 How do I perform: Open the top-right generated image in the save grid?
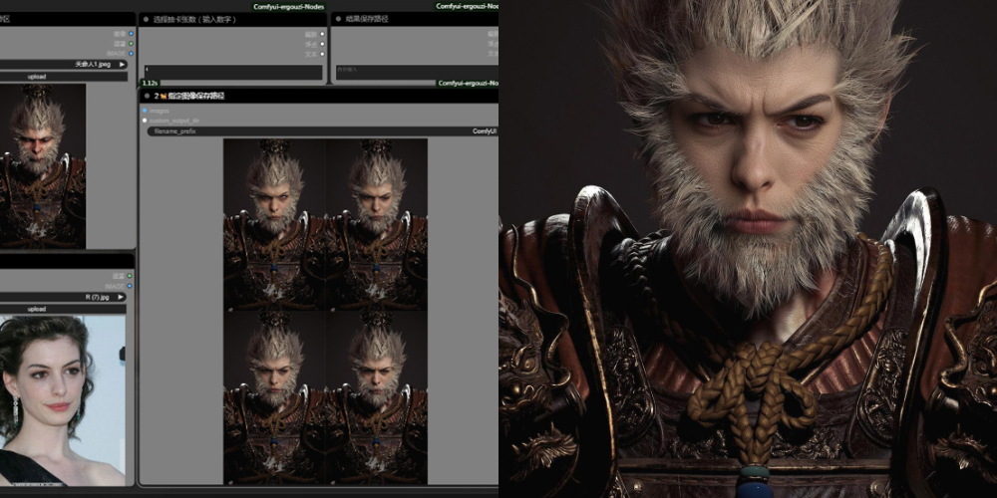(377, 225)
